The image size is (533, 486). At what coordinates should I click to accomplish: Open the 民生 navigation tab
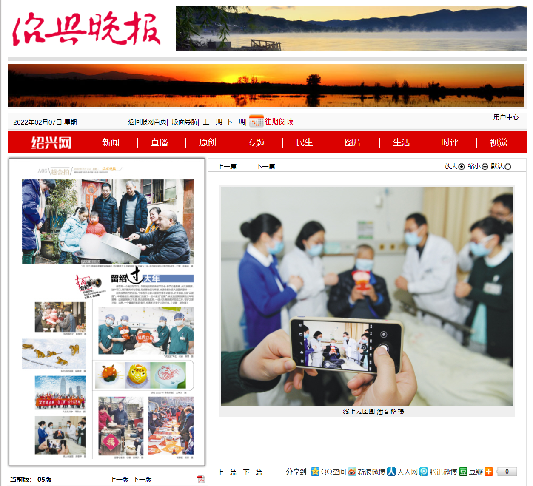click(305, 142)
